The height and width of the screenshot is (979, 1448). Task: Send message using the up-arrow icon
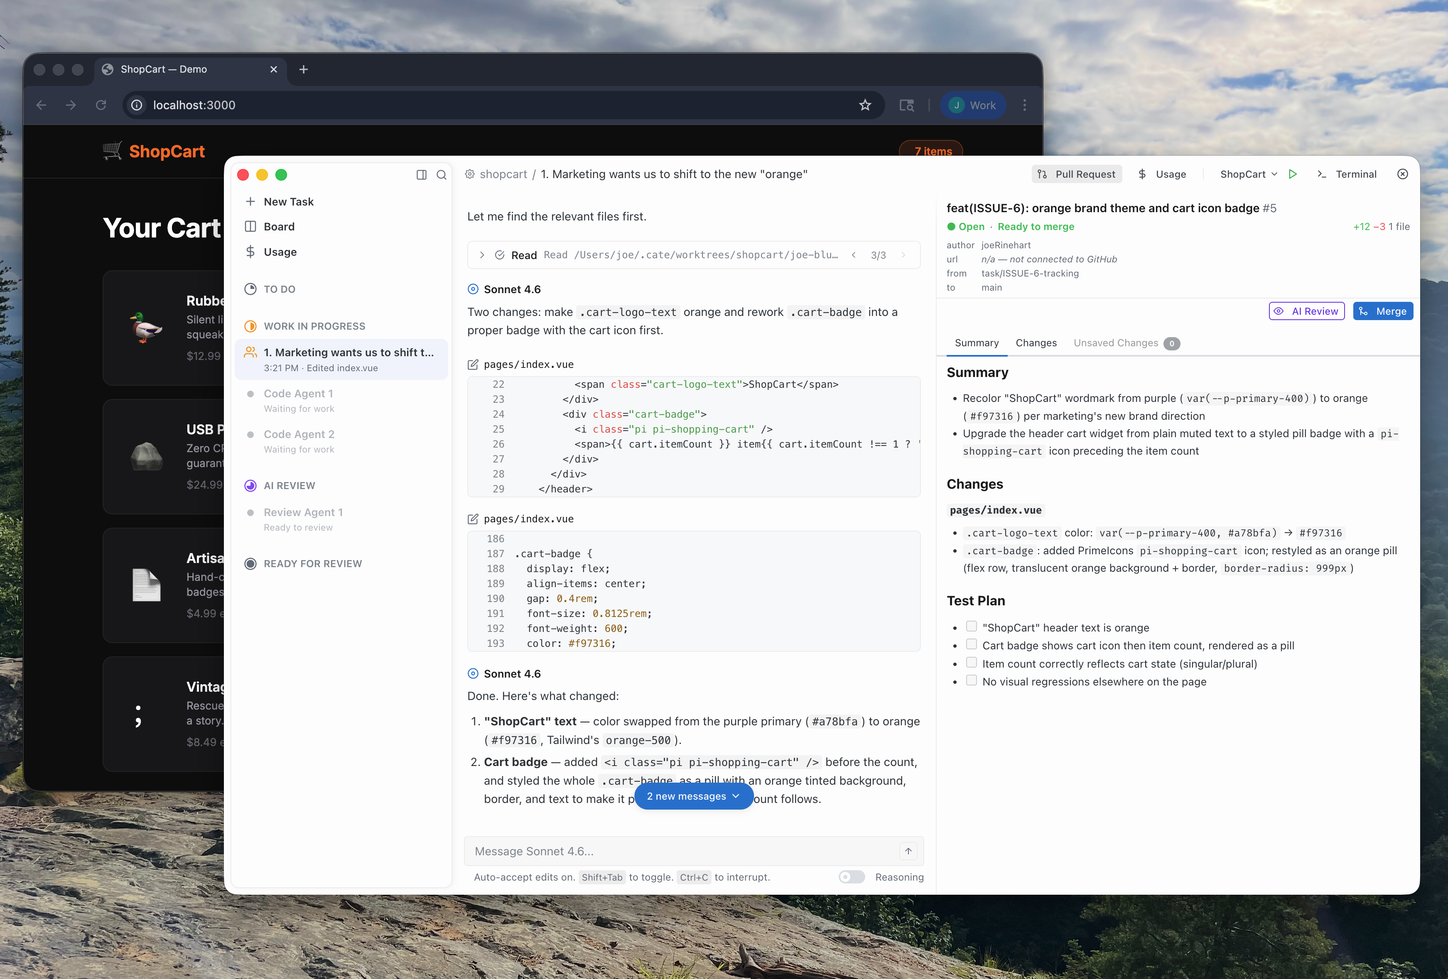click(x=908, y=851)
